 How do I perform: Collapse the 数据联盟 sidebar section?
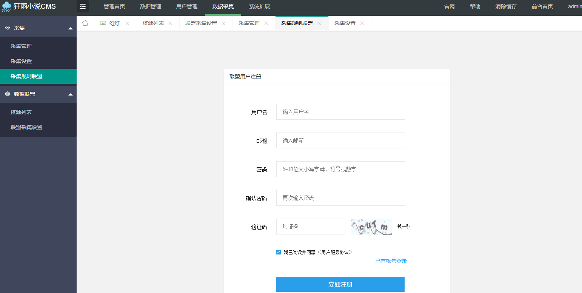tap(70, 94)
